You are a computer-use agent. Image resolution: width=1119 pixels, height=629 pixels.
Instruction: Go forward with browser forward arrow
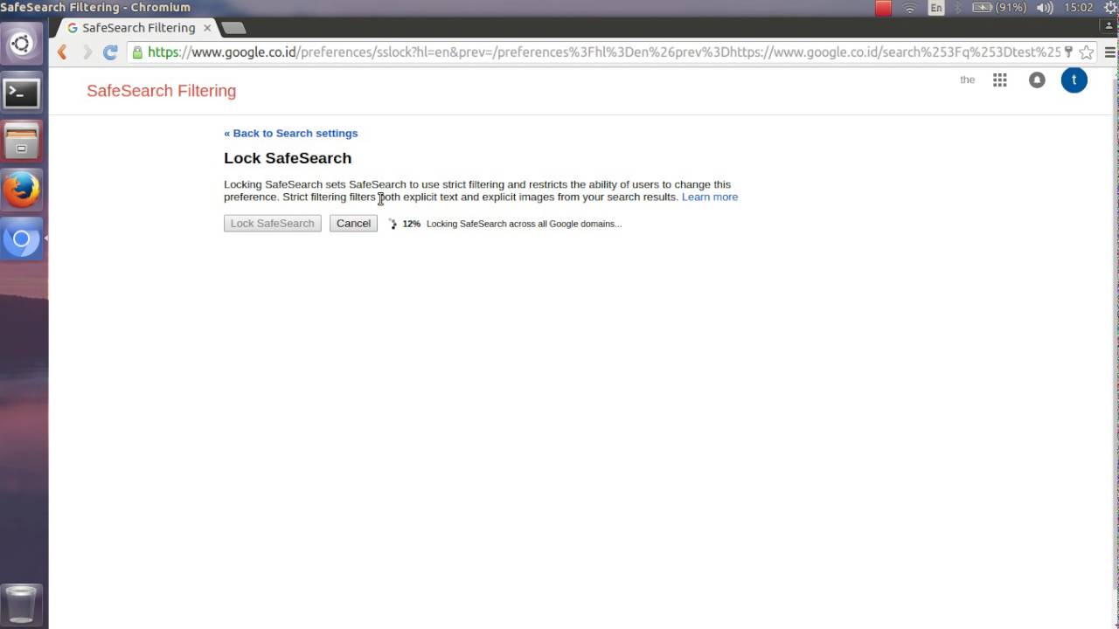(x=87, y=52)
